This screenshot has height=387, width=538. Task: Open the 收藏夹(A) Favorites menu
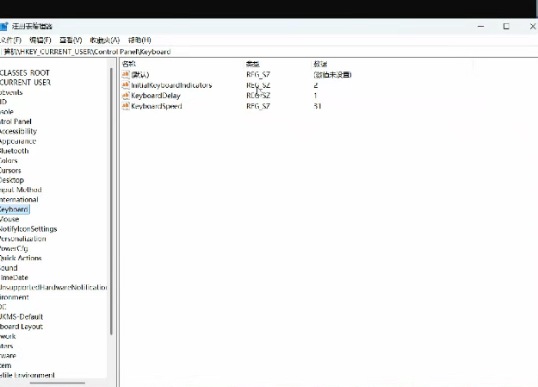[105, 41]
